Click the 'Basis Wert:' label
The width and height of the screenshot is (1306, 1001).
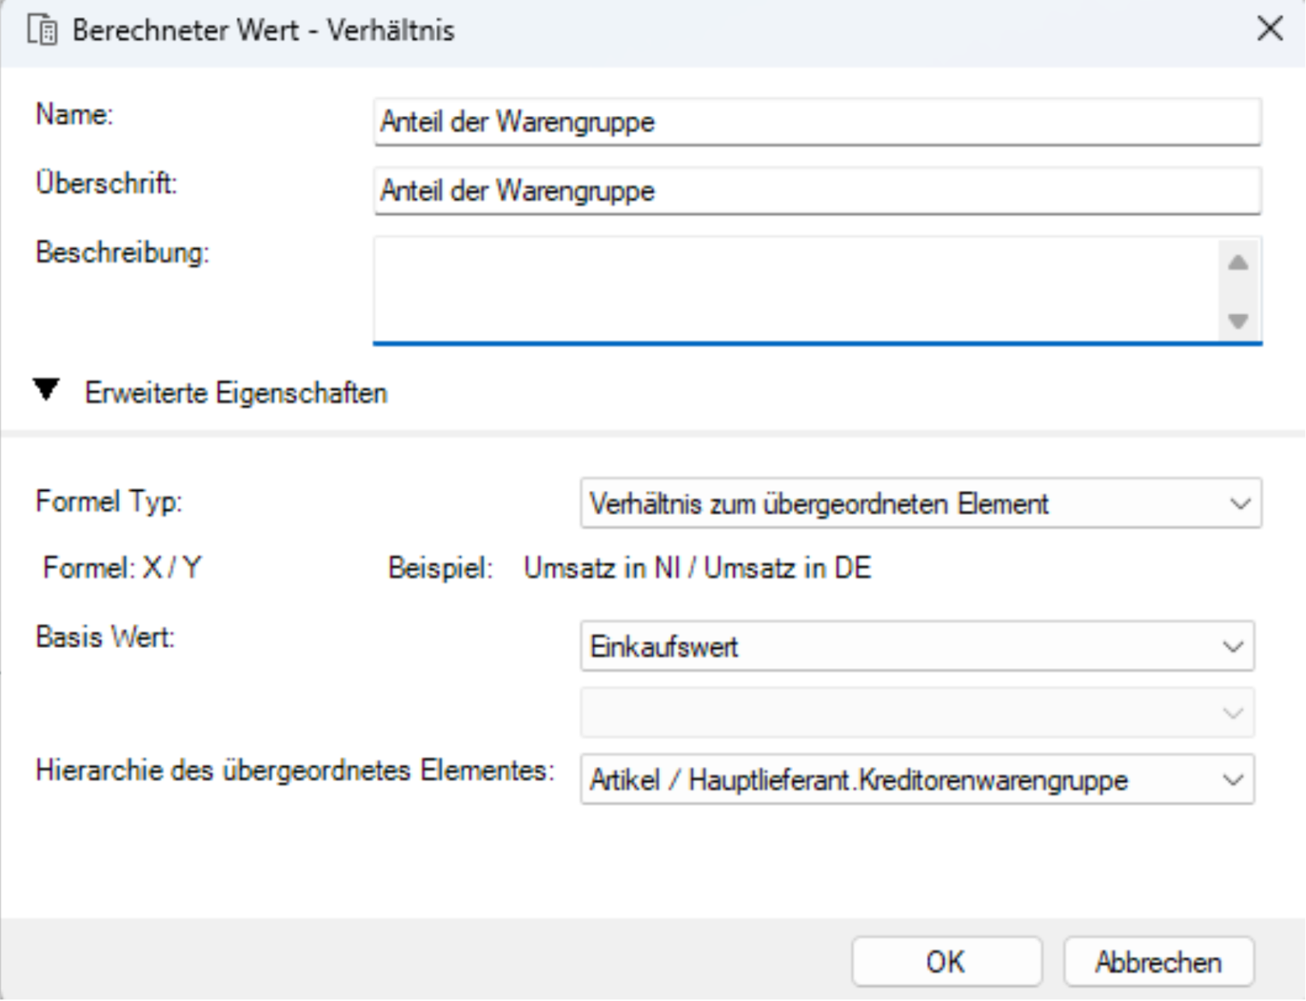pos(106,637)
